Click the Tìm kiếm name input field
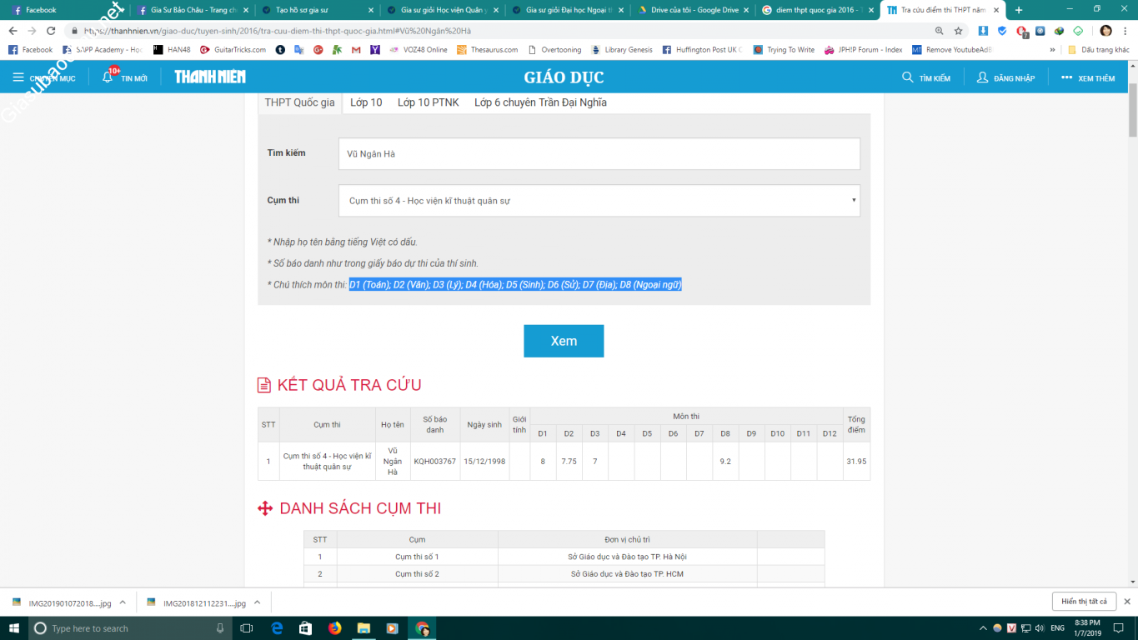The width and height of the screenshot is (1138, 640). [599, 154]
